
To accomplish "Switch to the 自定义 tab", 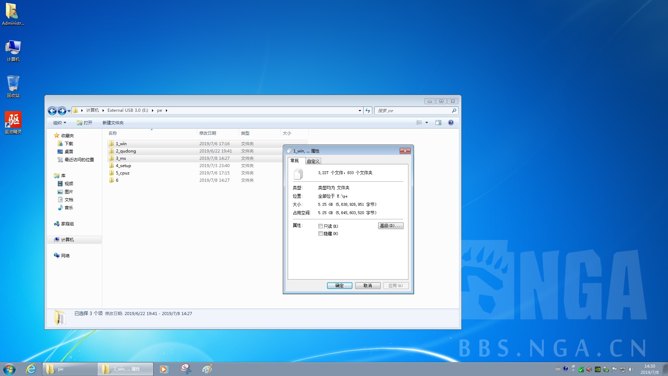I will pyautogui.click(x=313, y=161).
